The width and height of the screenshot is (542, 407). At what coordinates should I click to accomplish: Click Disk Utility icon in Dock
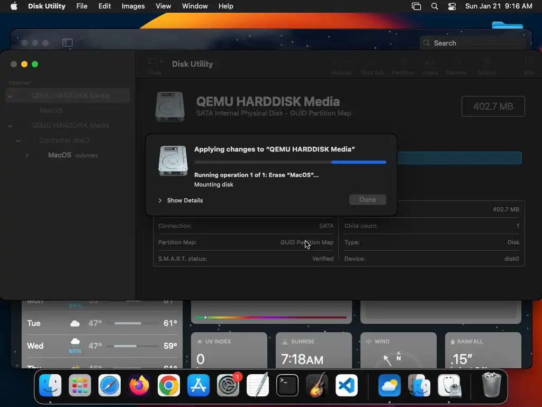coord(449,385)
